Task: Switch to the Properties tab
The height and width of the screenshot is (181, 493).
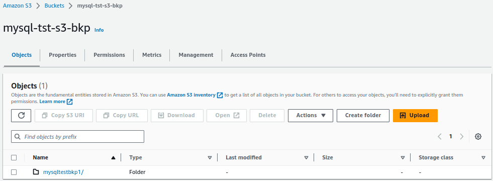Action: 63,55
